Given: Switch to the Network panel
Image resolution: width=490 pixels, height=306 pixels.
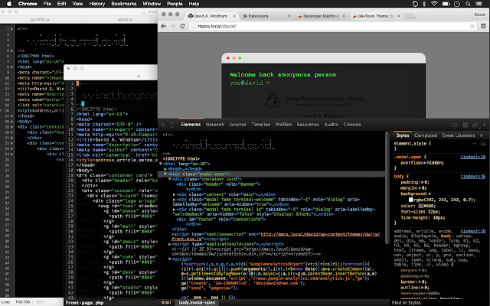Looking at the screenshot, I should (x=215, y=125).
